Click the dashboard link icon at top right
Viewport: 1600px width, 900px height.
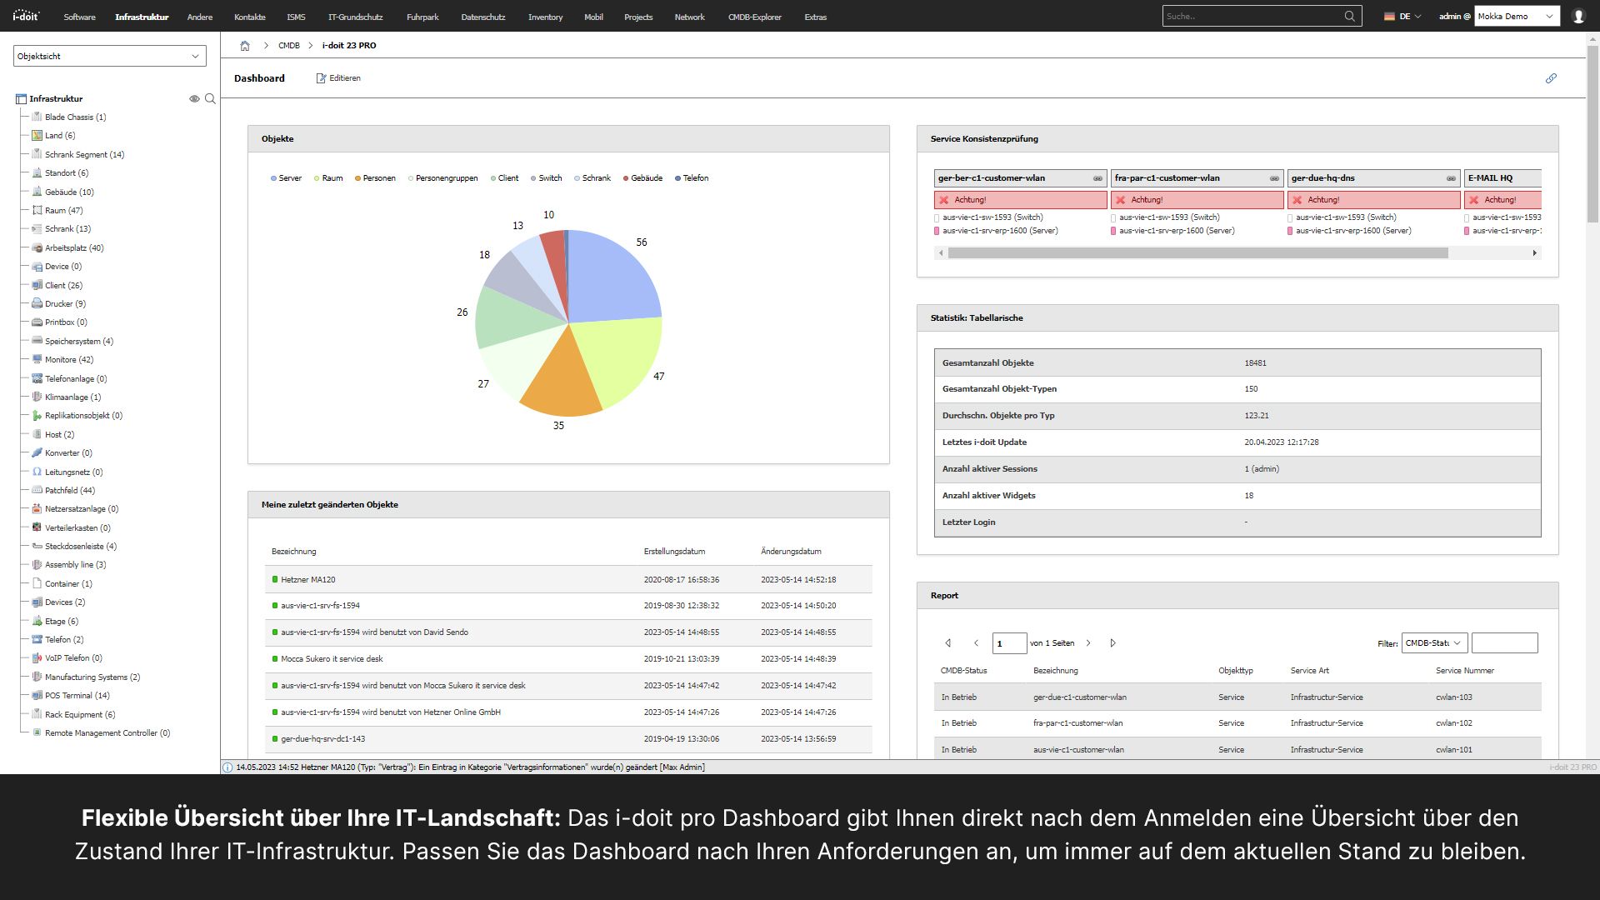point(1551,78)
